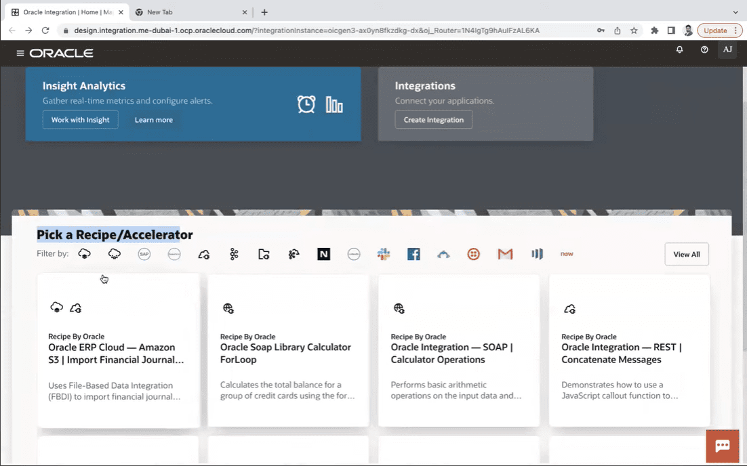Click globe icon on SOAP Calculator Operations card
This screenshot has height=466, width=747.
click(x=399, y=308)
